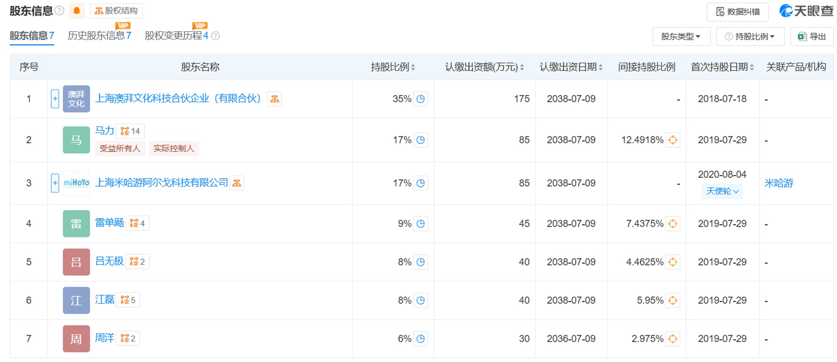Sort table by 认缴出资额 column header
The height and width of the screenshot is (362, 837).
[x=484, y=67]
